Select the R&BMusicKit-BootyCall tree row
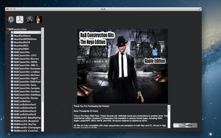The height and width of the screenshot is (138, 221). coord(23,121)
